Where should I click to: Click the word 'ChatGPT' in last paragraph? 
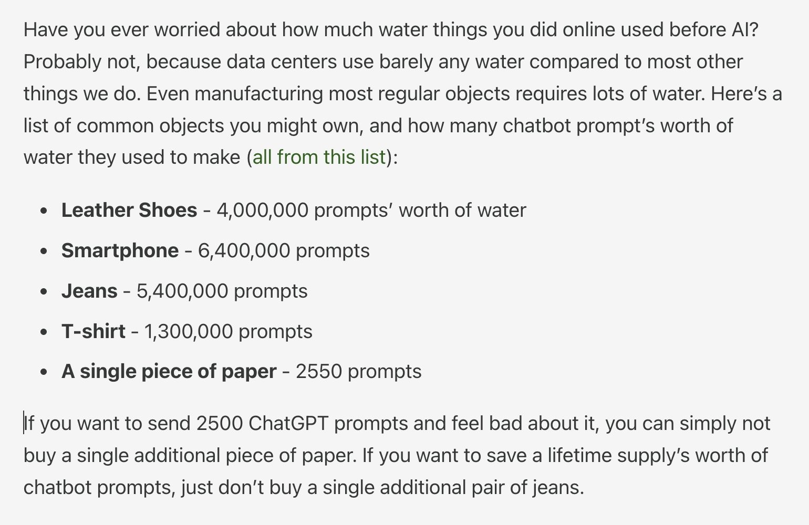point(288,423)
